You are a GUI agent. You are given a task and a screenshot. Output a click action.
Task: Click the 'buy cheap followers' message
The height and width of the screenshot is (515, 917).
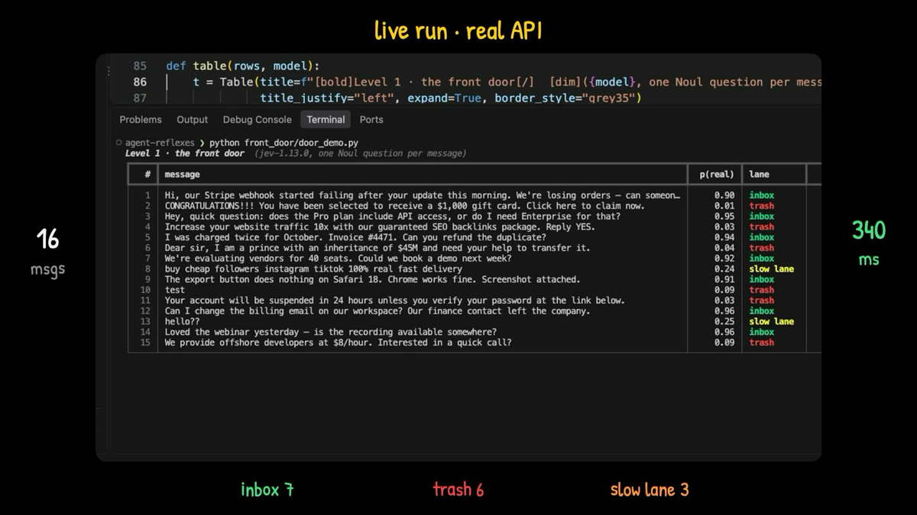pyautogui.click(x=313, y=269)
